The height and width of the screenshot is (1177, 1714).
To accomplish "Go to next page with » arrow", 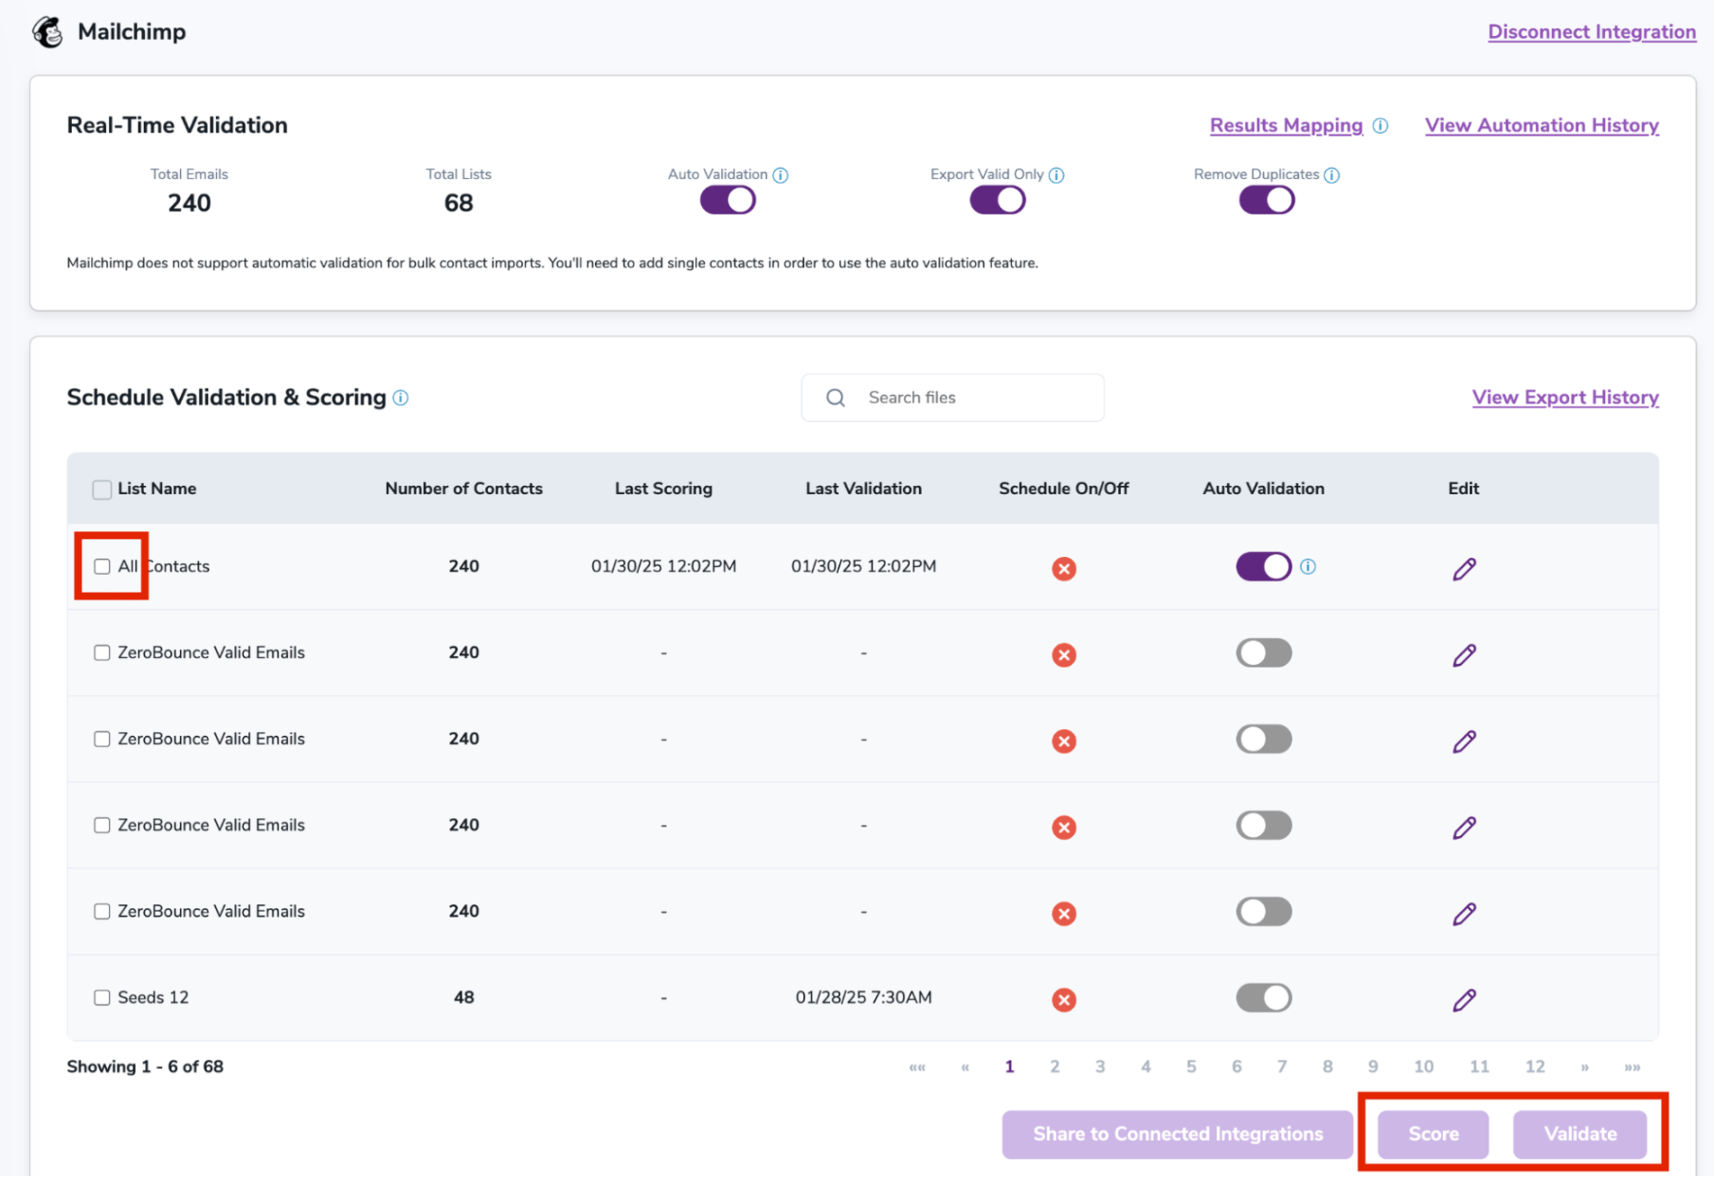I will click(1584, 1067).
